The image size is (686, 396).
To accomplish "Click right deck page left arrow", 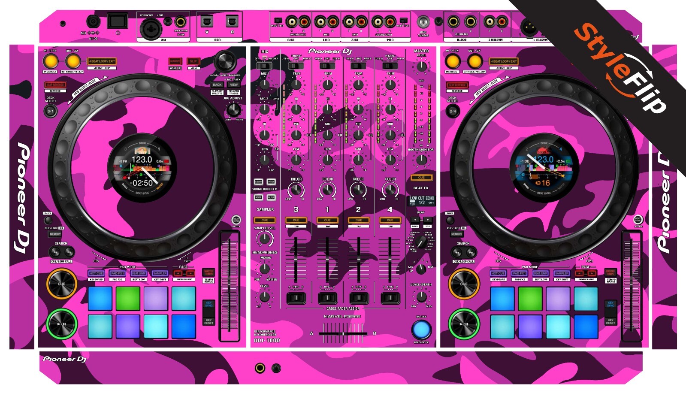I will pos(580,273).
